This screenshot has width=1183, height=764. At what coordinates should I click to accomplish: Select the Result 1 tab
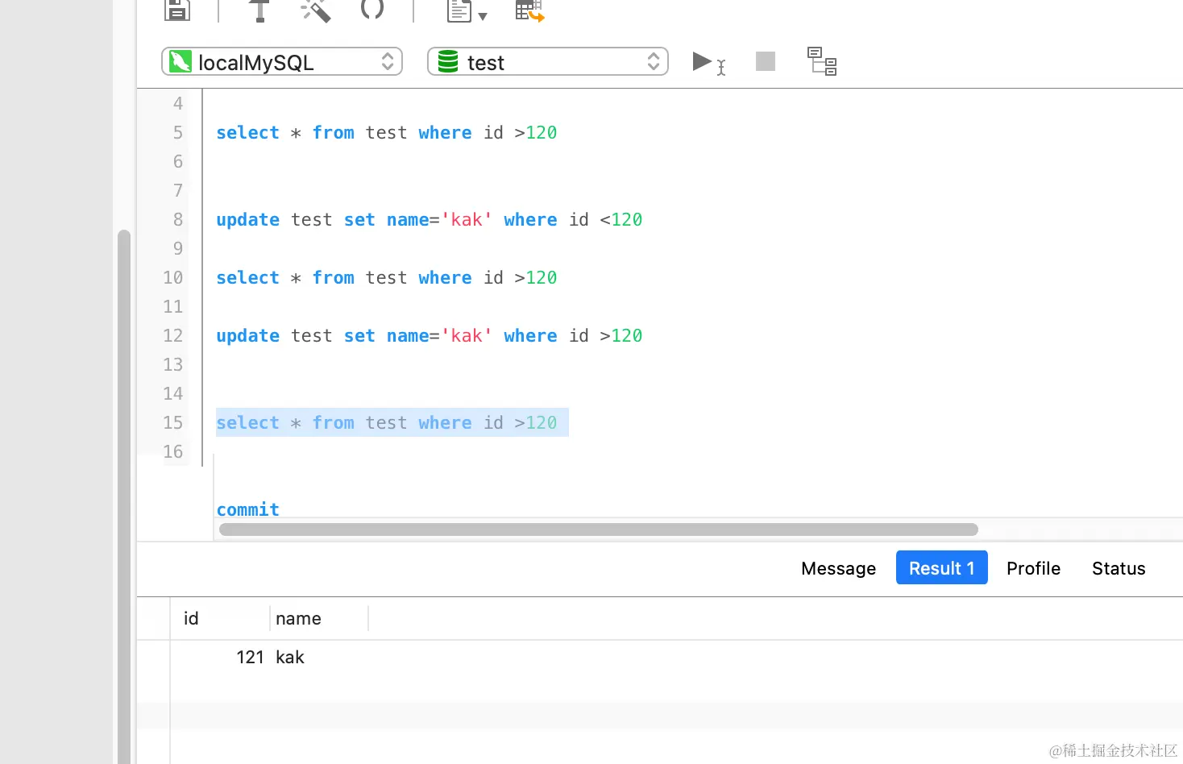[x=942, y=568]
